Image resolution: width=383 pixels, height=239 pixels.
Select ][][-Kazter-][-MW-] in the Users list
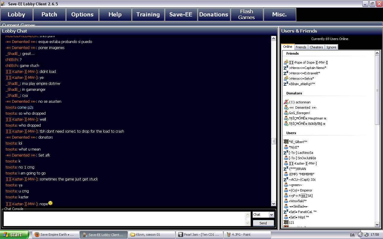[x=303, y=163]
